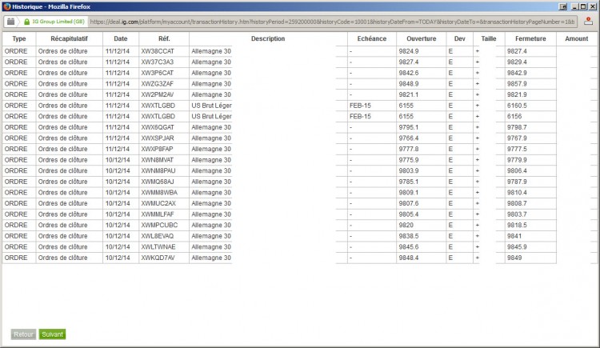Click the site info icon beside the padlock
Image resolution: width=600 pixels, height=348 pixels.
pyautogui.click(x=10, y=22)
